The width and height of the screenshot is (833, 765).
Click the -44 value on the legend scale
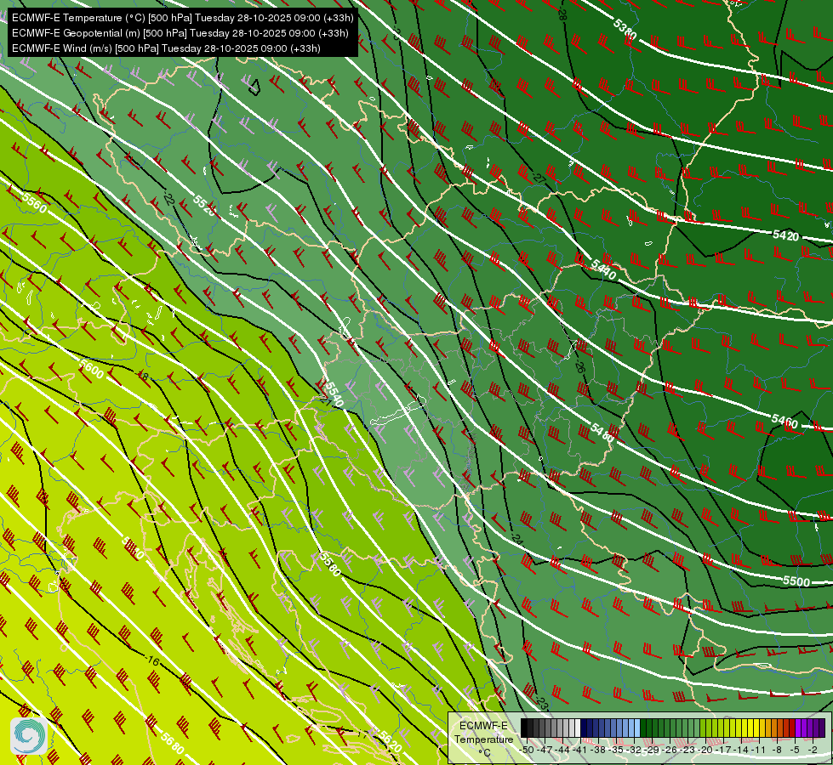tap(562, 750)
